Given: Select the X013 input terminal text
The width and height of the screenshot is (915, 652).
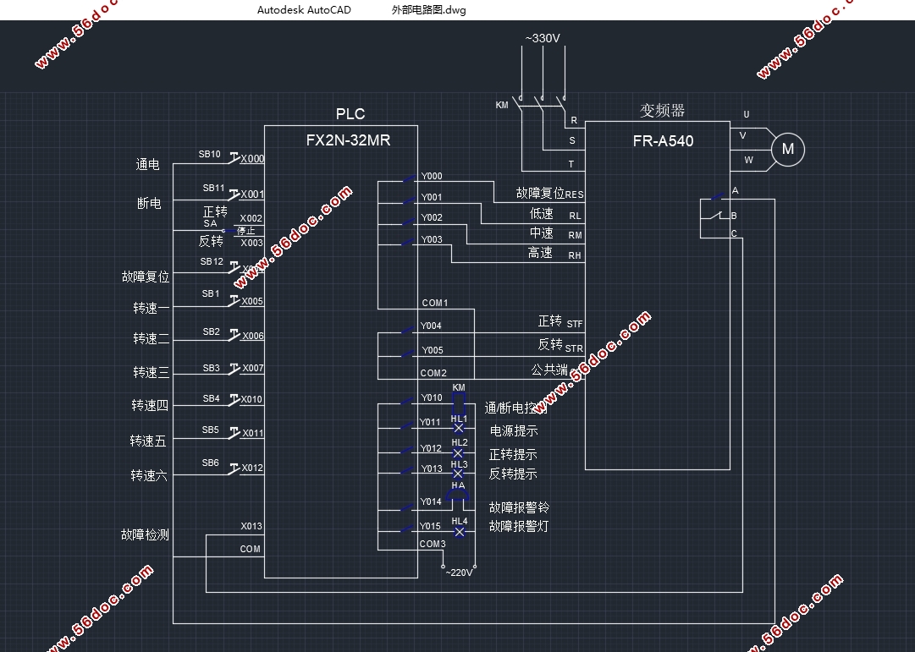Looking at the screenshot, I should pyautogui.click(x=251, y=526).
